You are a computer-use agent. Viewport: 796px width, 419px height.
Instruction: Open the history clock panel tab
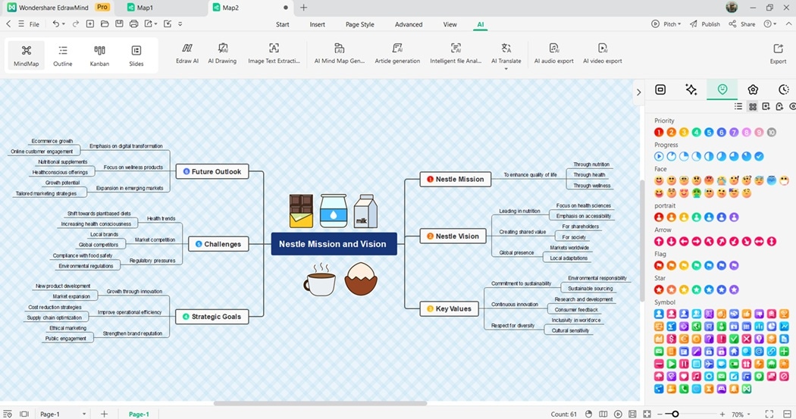click(784, 89)
